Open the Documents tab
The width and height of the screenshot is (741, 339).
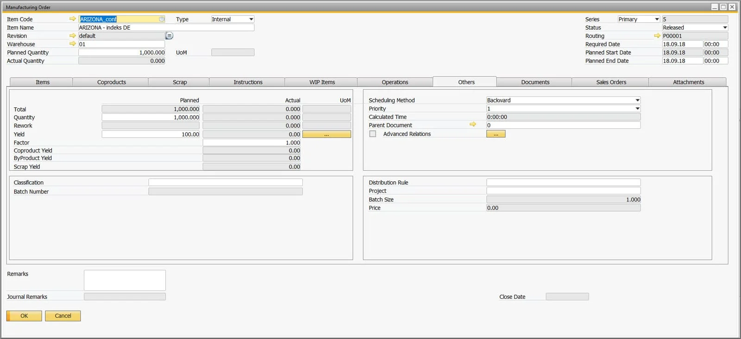535,82
